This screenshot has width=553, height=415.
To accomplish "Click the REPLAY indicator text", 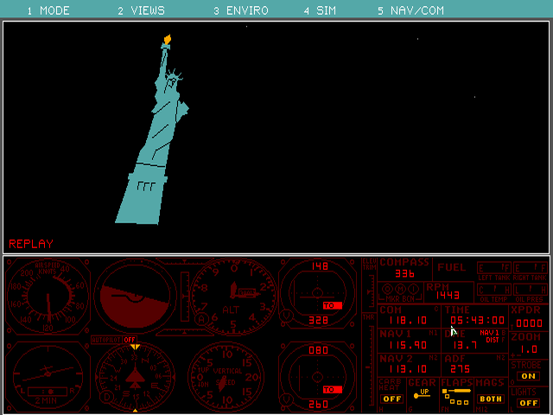I will [x=31, y=244].
